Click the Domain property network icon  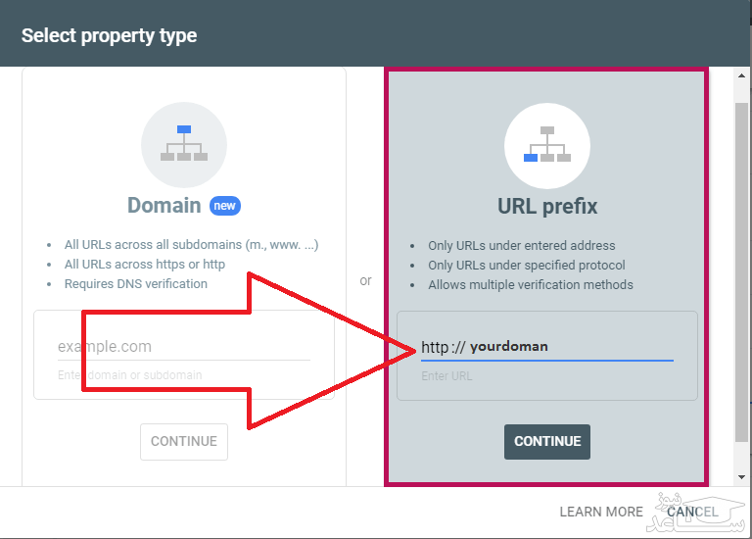coord(184,144)
